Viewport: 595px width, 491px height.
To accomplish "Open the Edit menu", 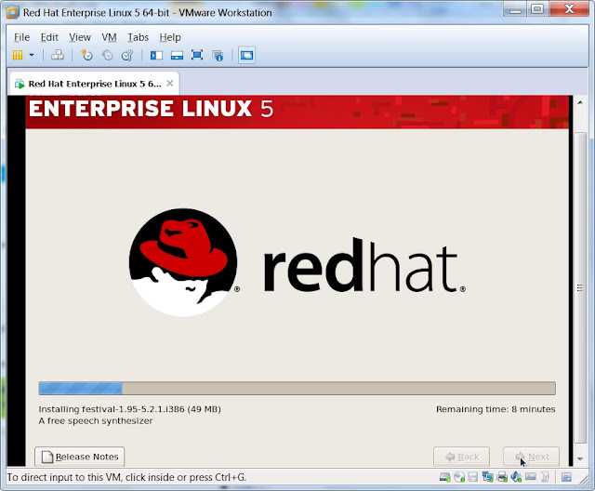I will 49,37.
